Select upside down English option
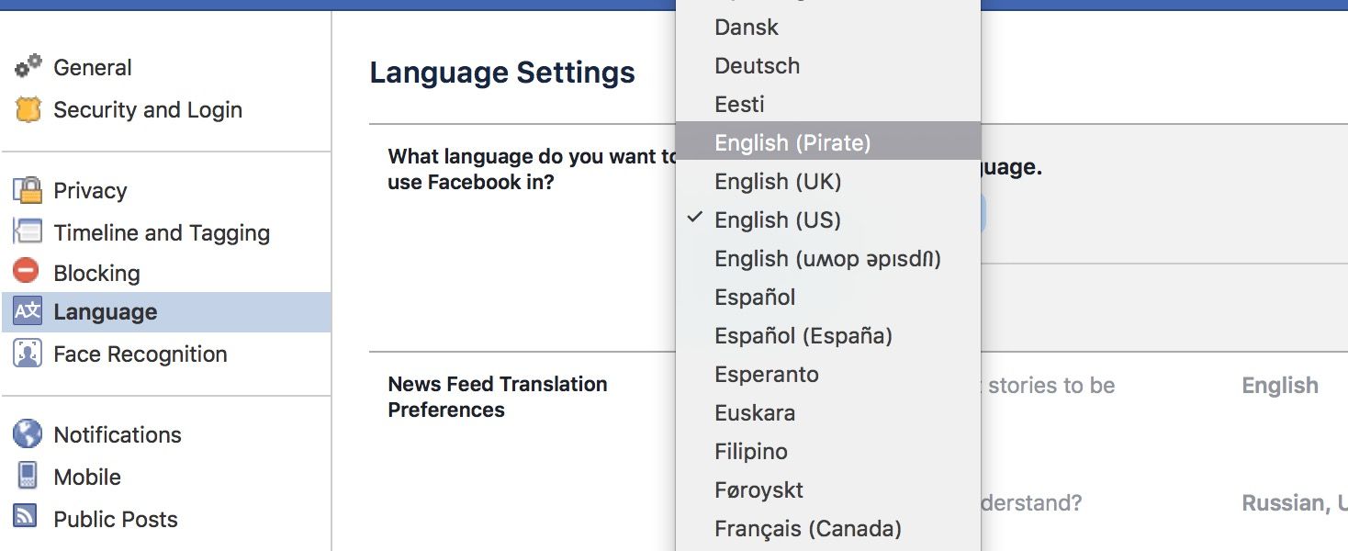Viewport: 1348px width, 551px height. pyautogui.click(x=826, y=259)
